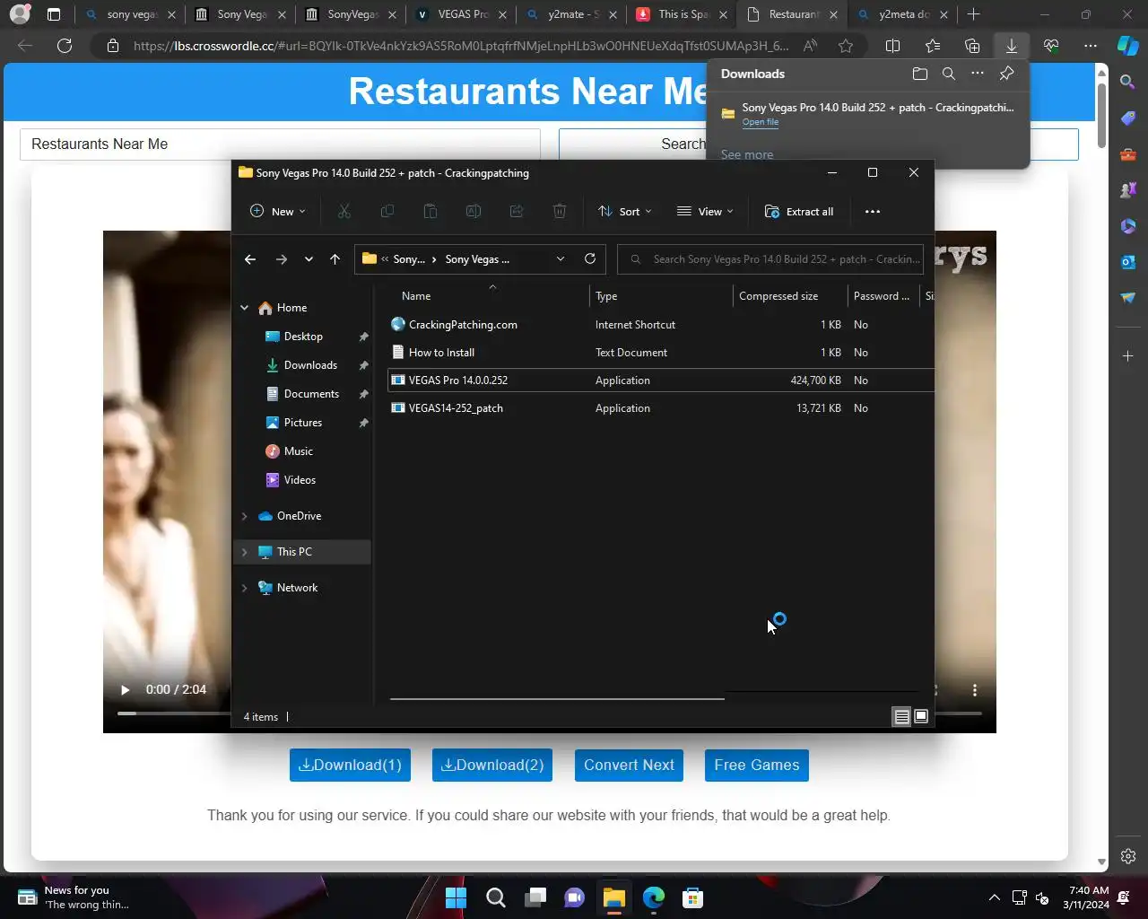Screen dimensions: 1148x919
Task: Go forward in File Explorer navigation
Action: click(282, 259)
